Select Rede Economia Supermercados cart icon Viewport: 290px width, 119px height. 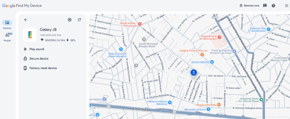121,49
